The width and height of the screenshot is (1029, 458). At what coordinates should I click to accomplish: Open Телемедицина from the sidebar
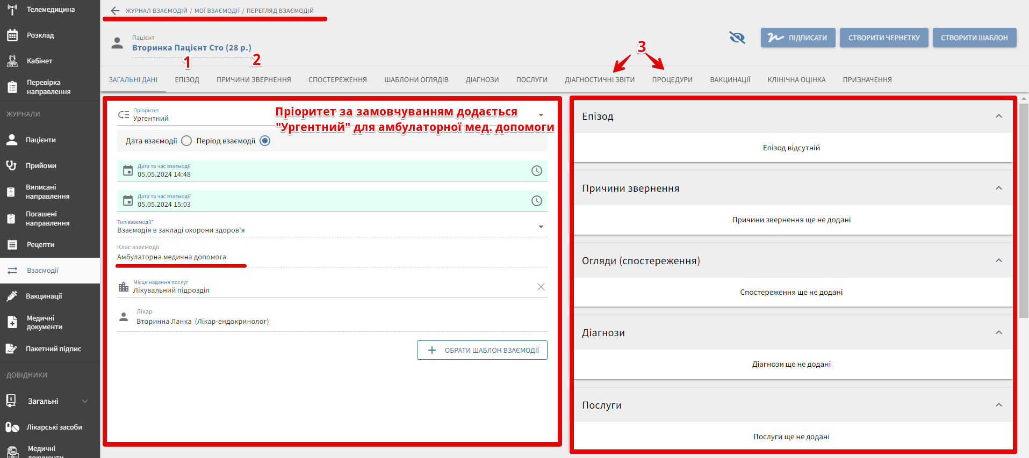tap(50, 10)
